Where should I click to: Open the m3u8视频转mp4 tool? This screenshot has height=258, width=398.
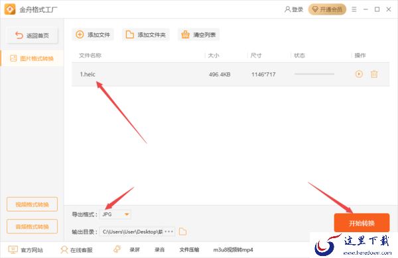click(x=233, y=250)
